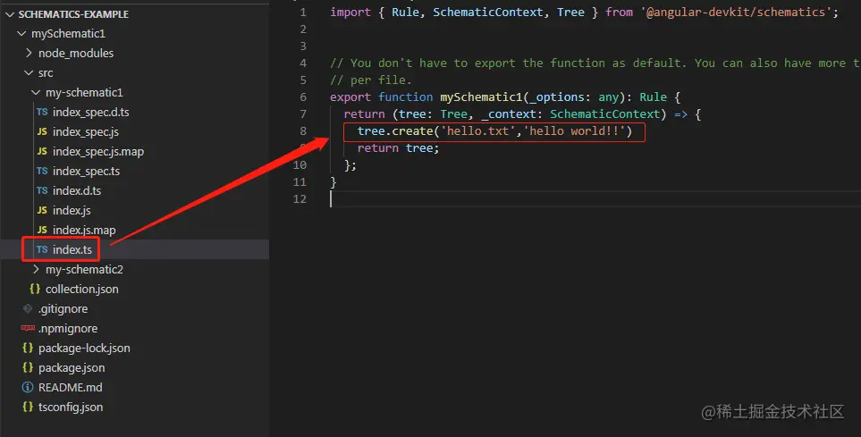Click the TS icon of index_spec.ts
This screenshot has width=861, height=437.
click(42, 172)
